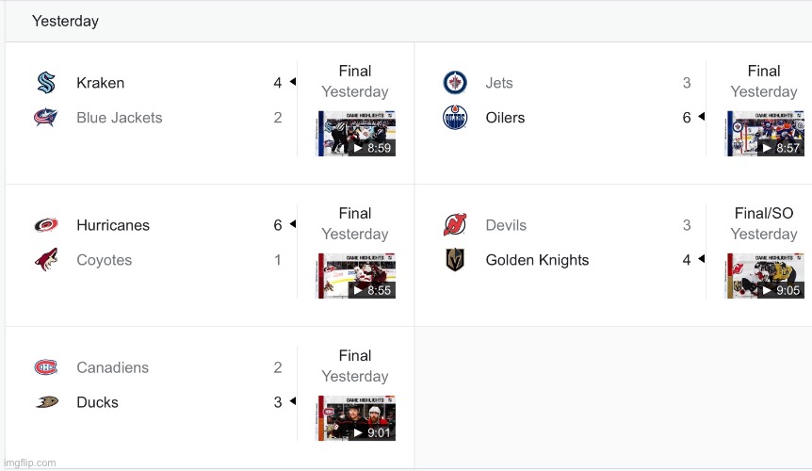The width and height of the screenshot is (812, 471).
Task: Click the Seattle Kraken team logo
Action: [x=45, y=83]
